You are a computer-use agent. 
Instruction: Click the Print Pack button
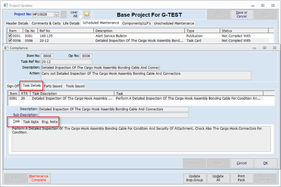(x=241, y=178)
